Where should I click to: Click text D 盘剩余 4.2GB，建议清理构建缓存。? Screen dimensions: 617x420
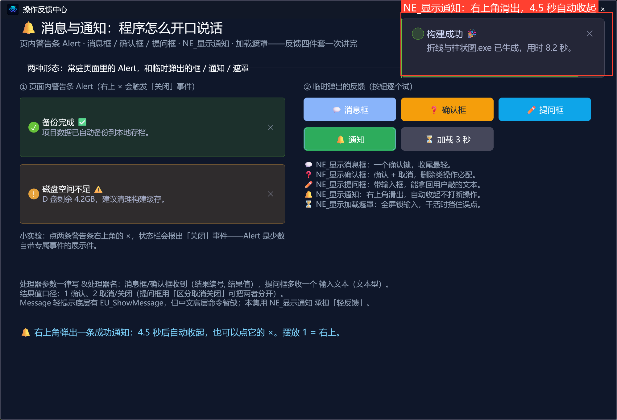(x=104, y=199)
